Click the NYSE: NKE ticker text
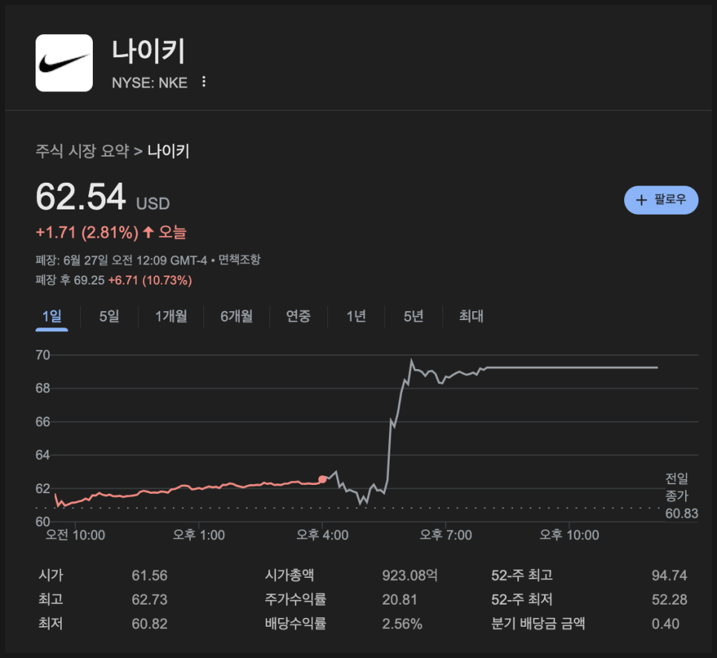Viewport: 717px width, 658px height. [x=149, y=83]
